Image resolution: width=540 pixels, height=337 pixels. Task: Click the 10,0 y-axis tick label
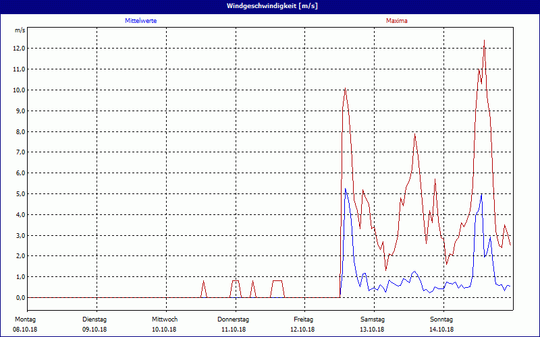point(18,90)
